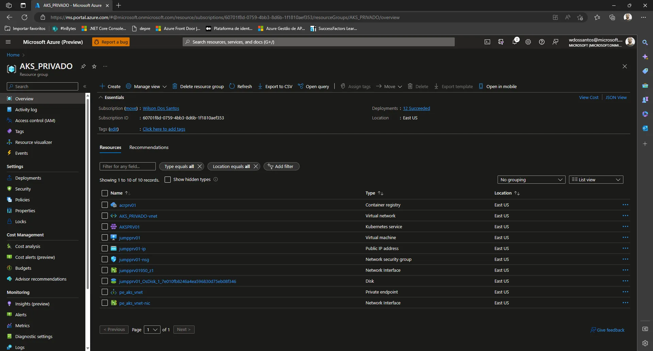
Task: Click Export to CSV button
Action: point(275,86)
